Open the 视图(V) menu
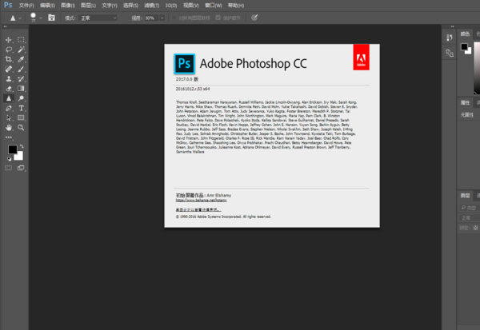 [190, 6]
